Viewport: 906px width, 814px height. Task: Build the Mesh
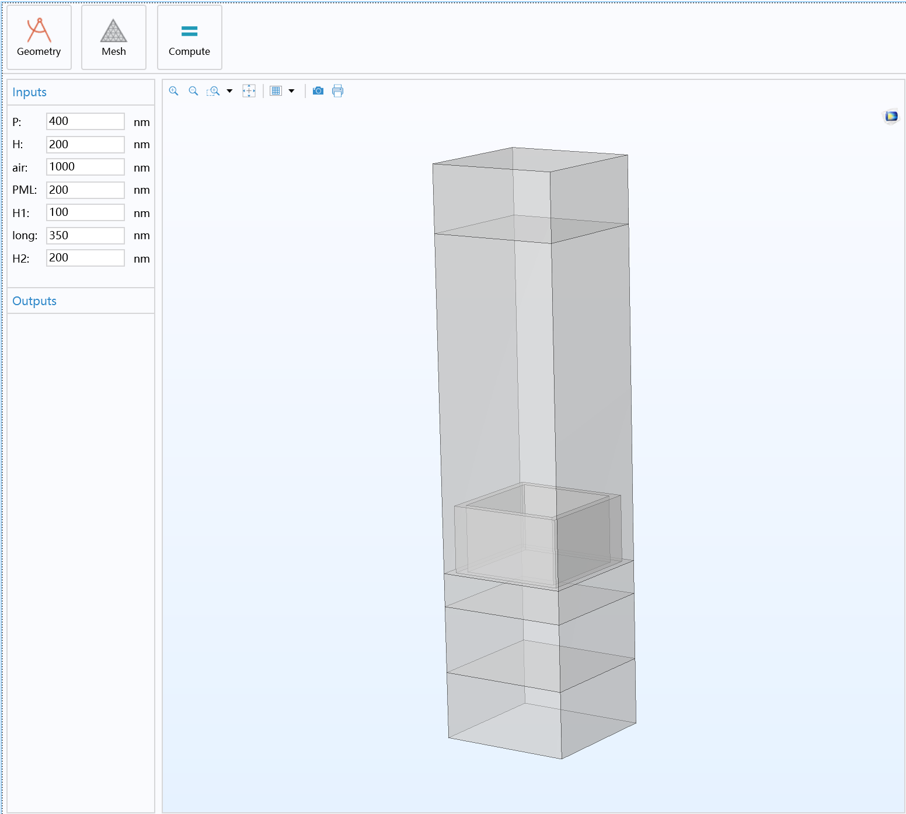pos(114,37)
